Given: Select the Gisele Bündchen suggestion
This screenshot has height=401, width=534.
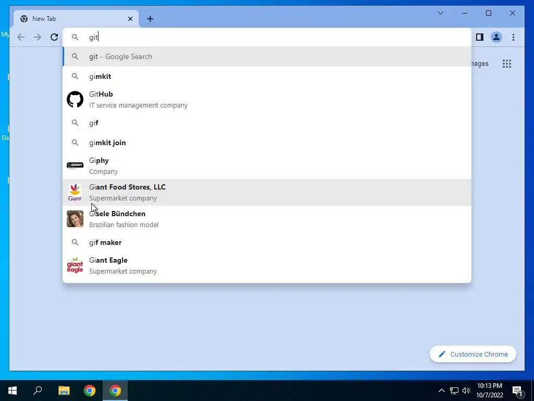Looking at the screenshot, I should (267, 219).
